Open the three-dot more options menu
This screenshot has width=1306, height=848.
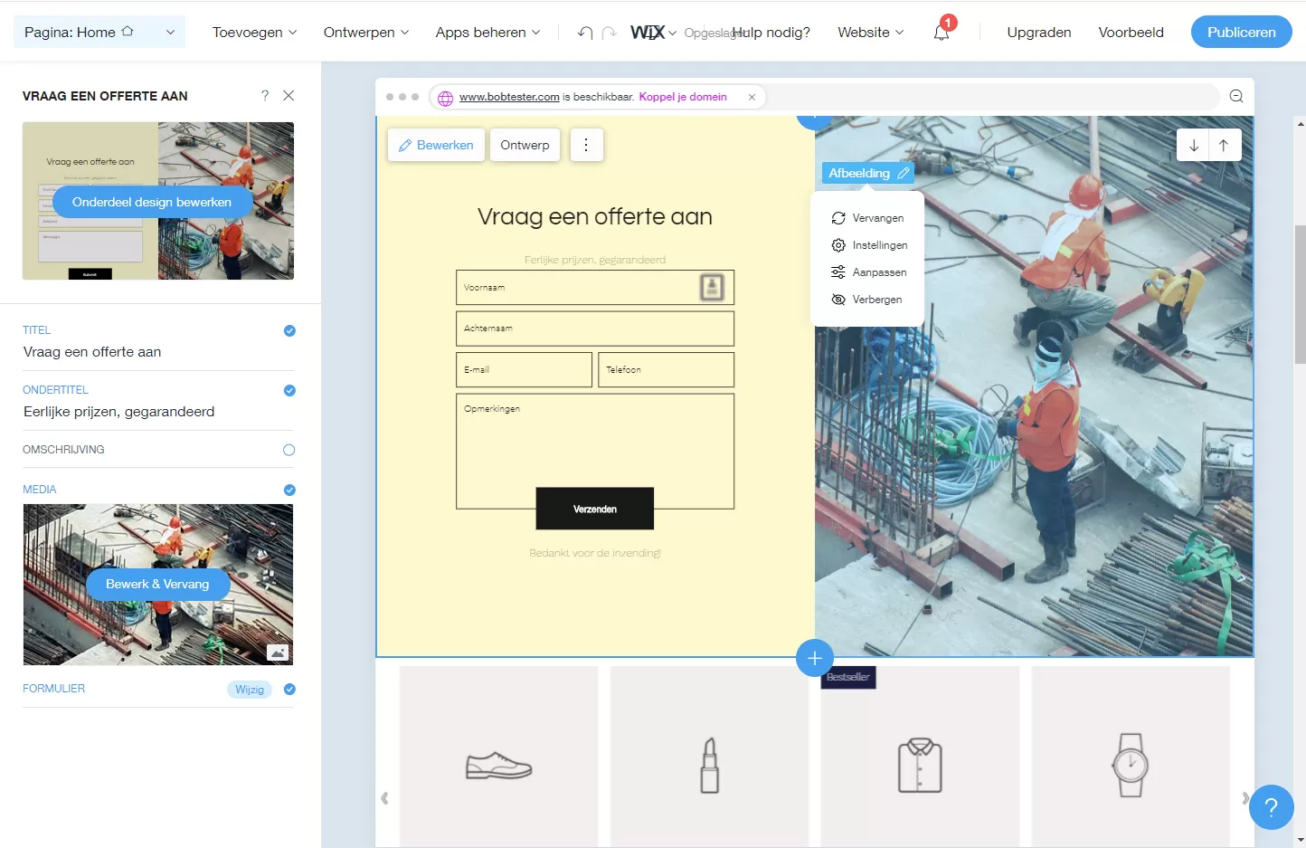[x=586, y=145]
